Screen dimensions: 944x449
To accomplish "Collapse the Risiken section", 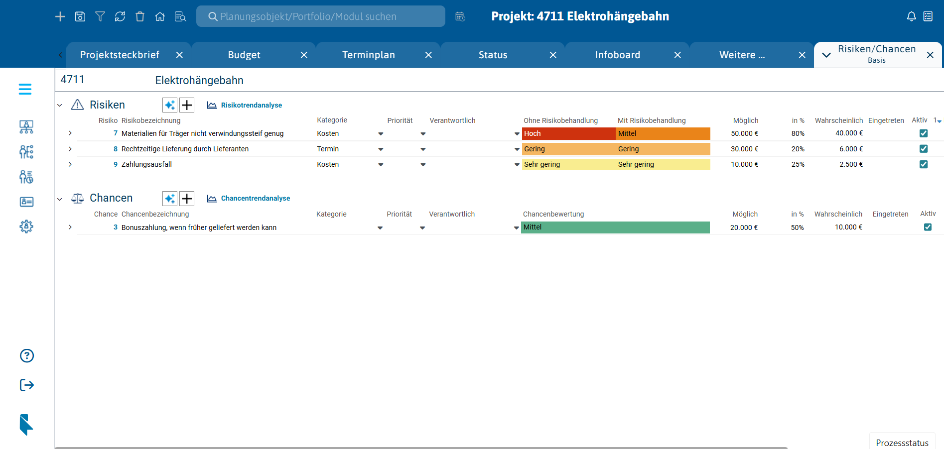I will pos(60,105).
